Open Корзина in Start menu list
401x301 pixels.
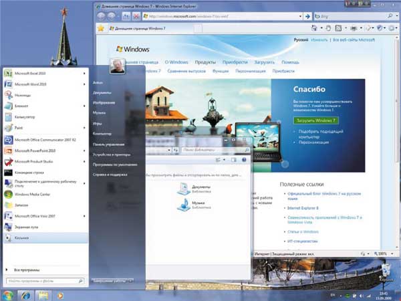coord(45,237)
